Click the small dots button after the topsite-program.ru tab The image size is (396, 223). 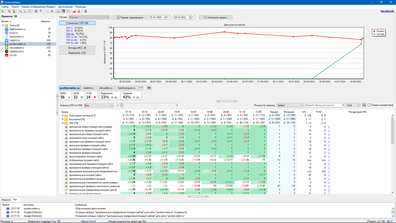coord(141,88)
